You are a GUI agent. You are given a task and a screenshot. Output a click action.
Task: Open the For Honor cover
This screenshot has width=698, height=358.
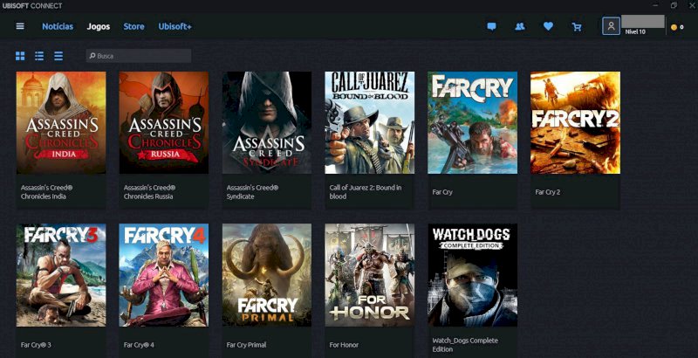(369, 275)
